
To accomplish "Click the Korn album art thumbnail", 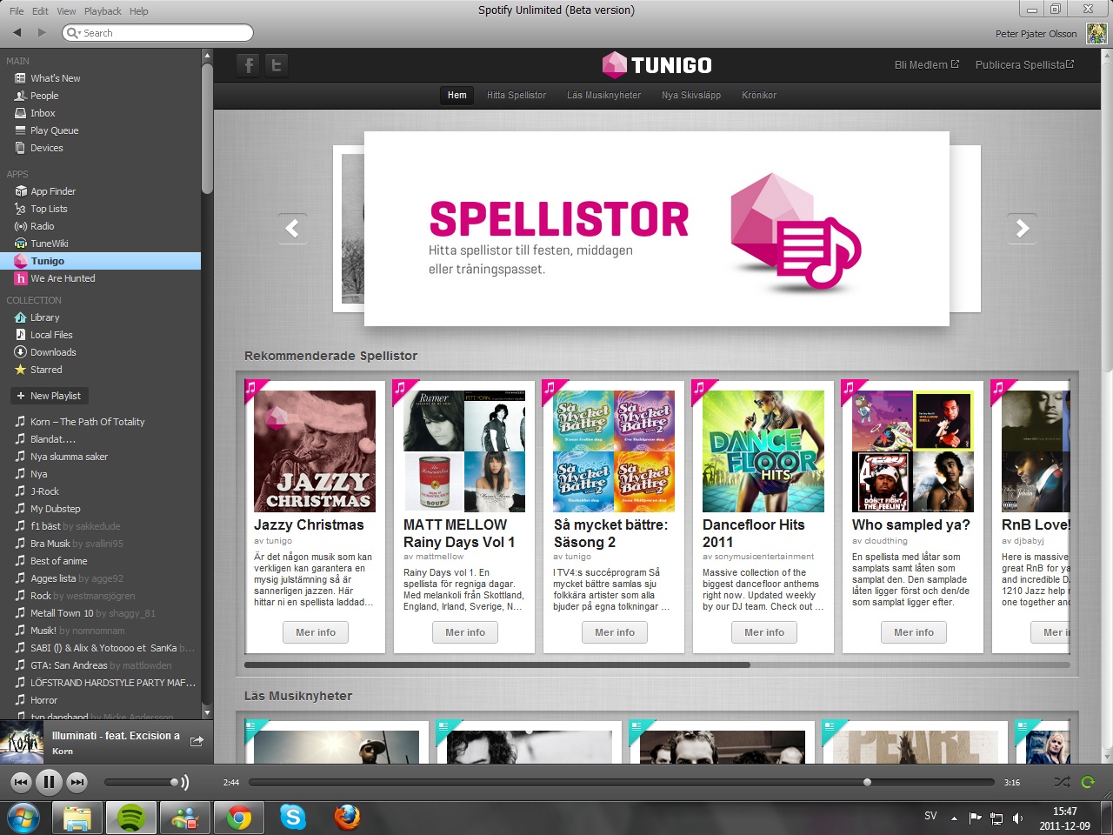I will pos(22,742).
